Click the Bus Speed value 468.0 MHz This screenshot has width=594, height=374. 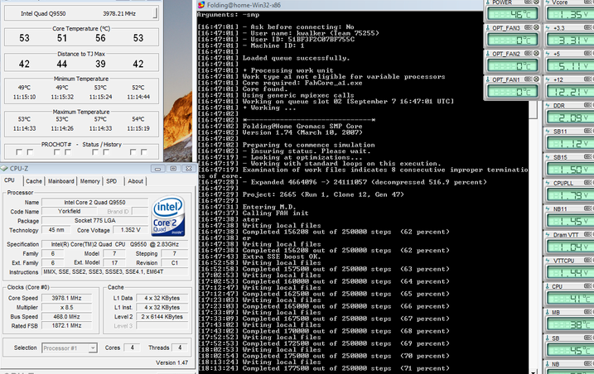tap(66, 316)
